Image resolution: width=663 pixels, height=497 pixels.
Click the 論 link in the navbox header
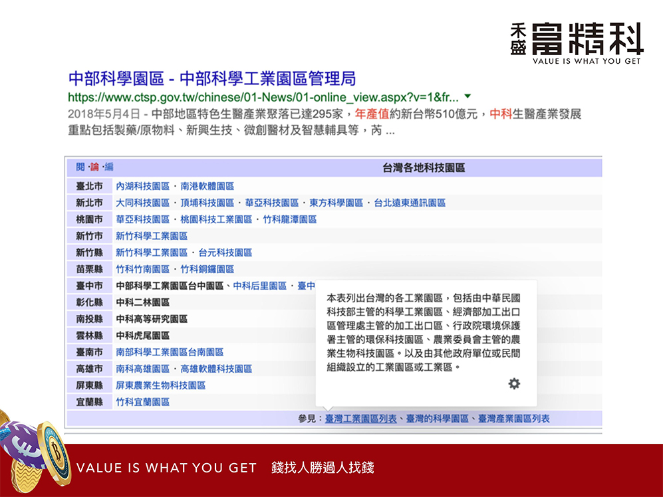point(94,167)
